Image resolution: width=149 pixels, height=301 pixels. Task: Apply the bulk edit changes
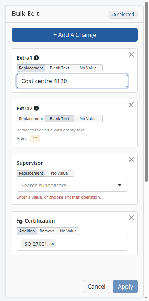(125, 286)
